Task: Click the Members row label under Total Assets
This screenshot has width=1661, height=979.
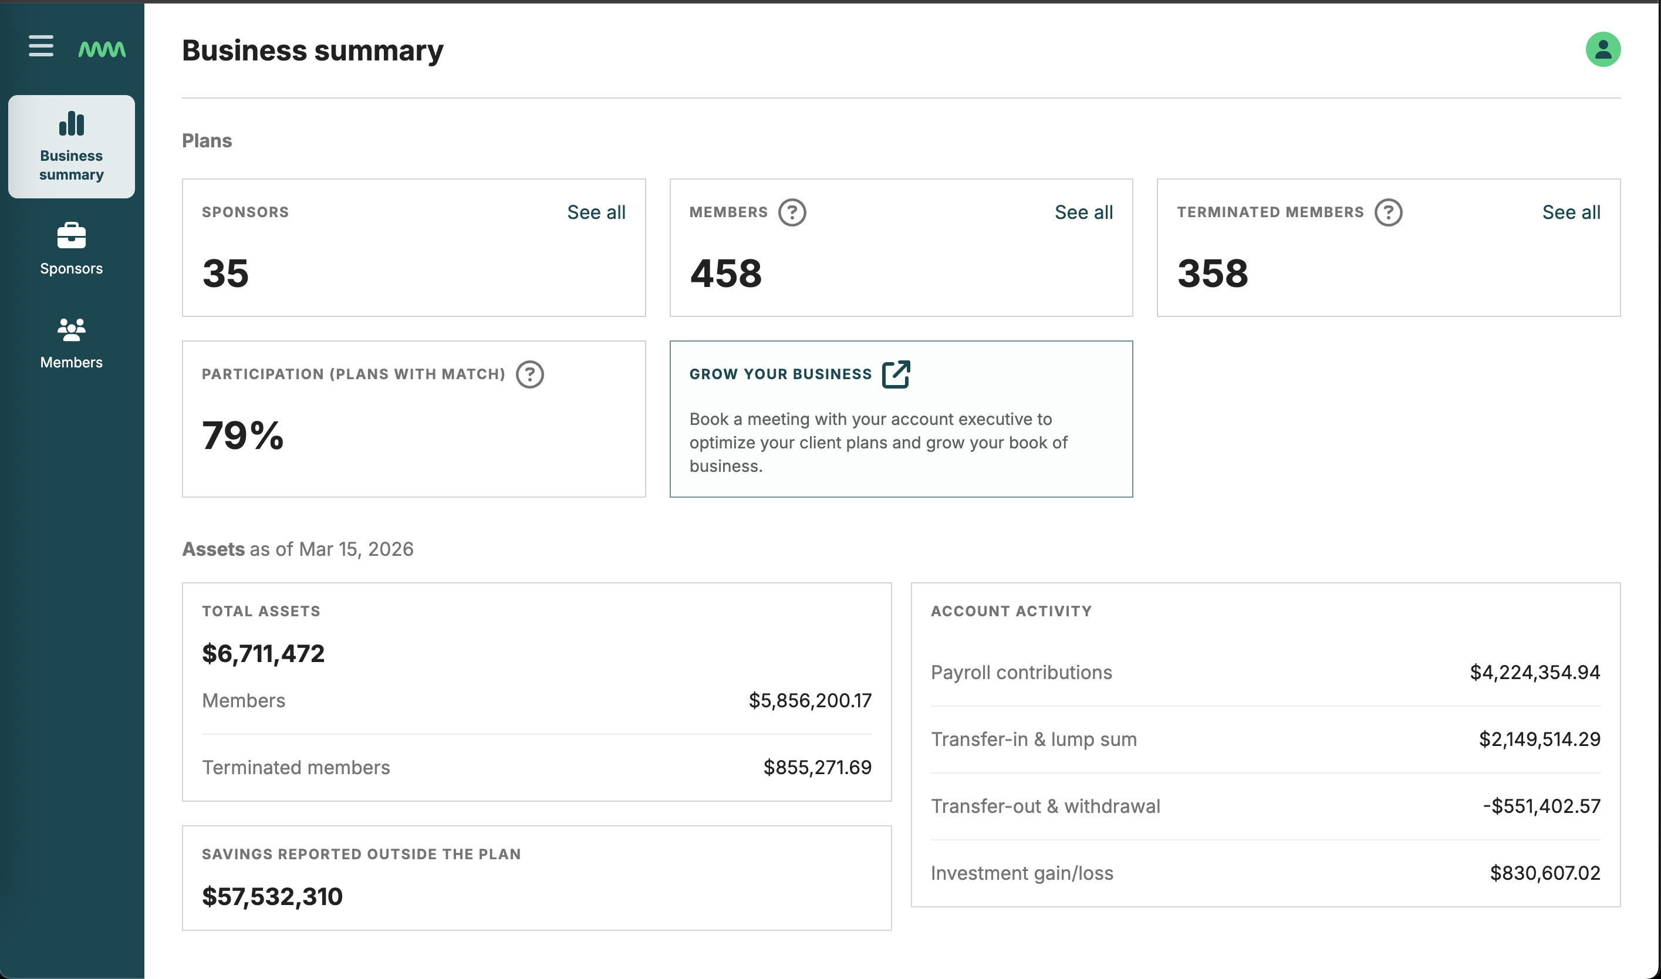Action: [244, 701]
